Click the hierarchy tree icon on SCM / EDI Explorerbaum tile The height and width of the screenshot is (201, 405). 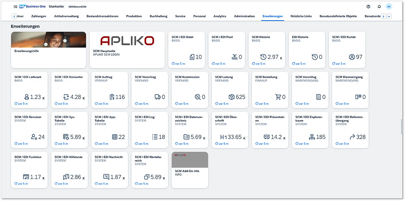312,137
